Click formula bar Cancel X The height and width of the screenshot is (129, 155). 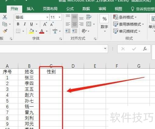[123, 49]
